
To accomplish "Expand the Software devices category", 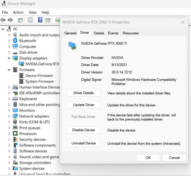I will 9,151.
